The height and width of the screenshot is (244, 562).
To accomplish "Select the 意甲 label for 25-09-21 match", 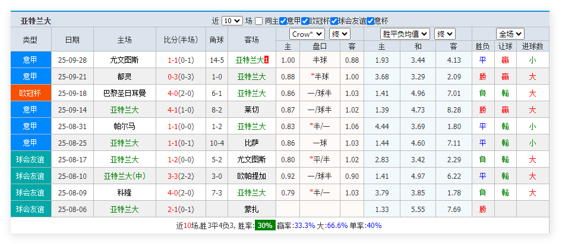I will tap(30, 76).
